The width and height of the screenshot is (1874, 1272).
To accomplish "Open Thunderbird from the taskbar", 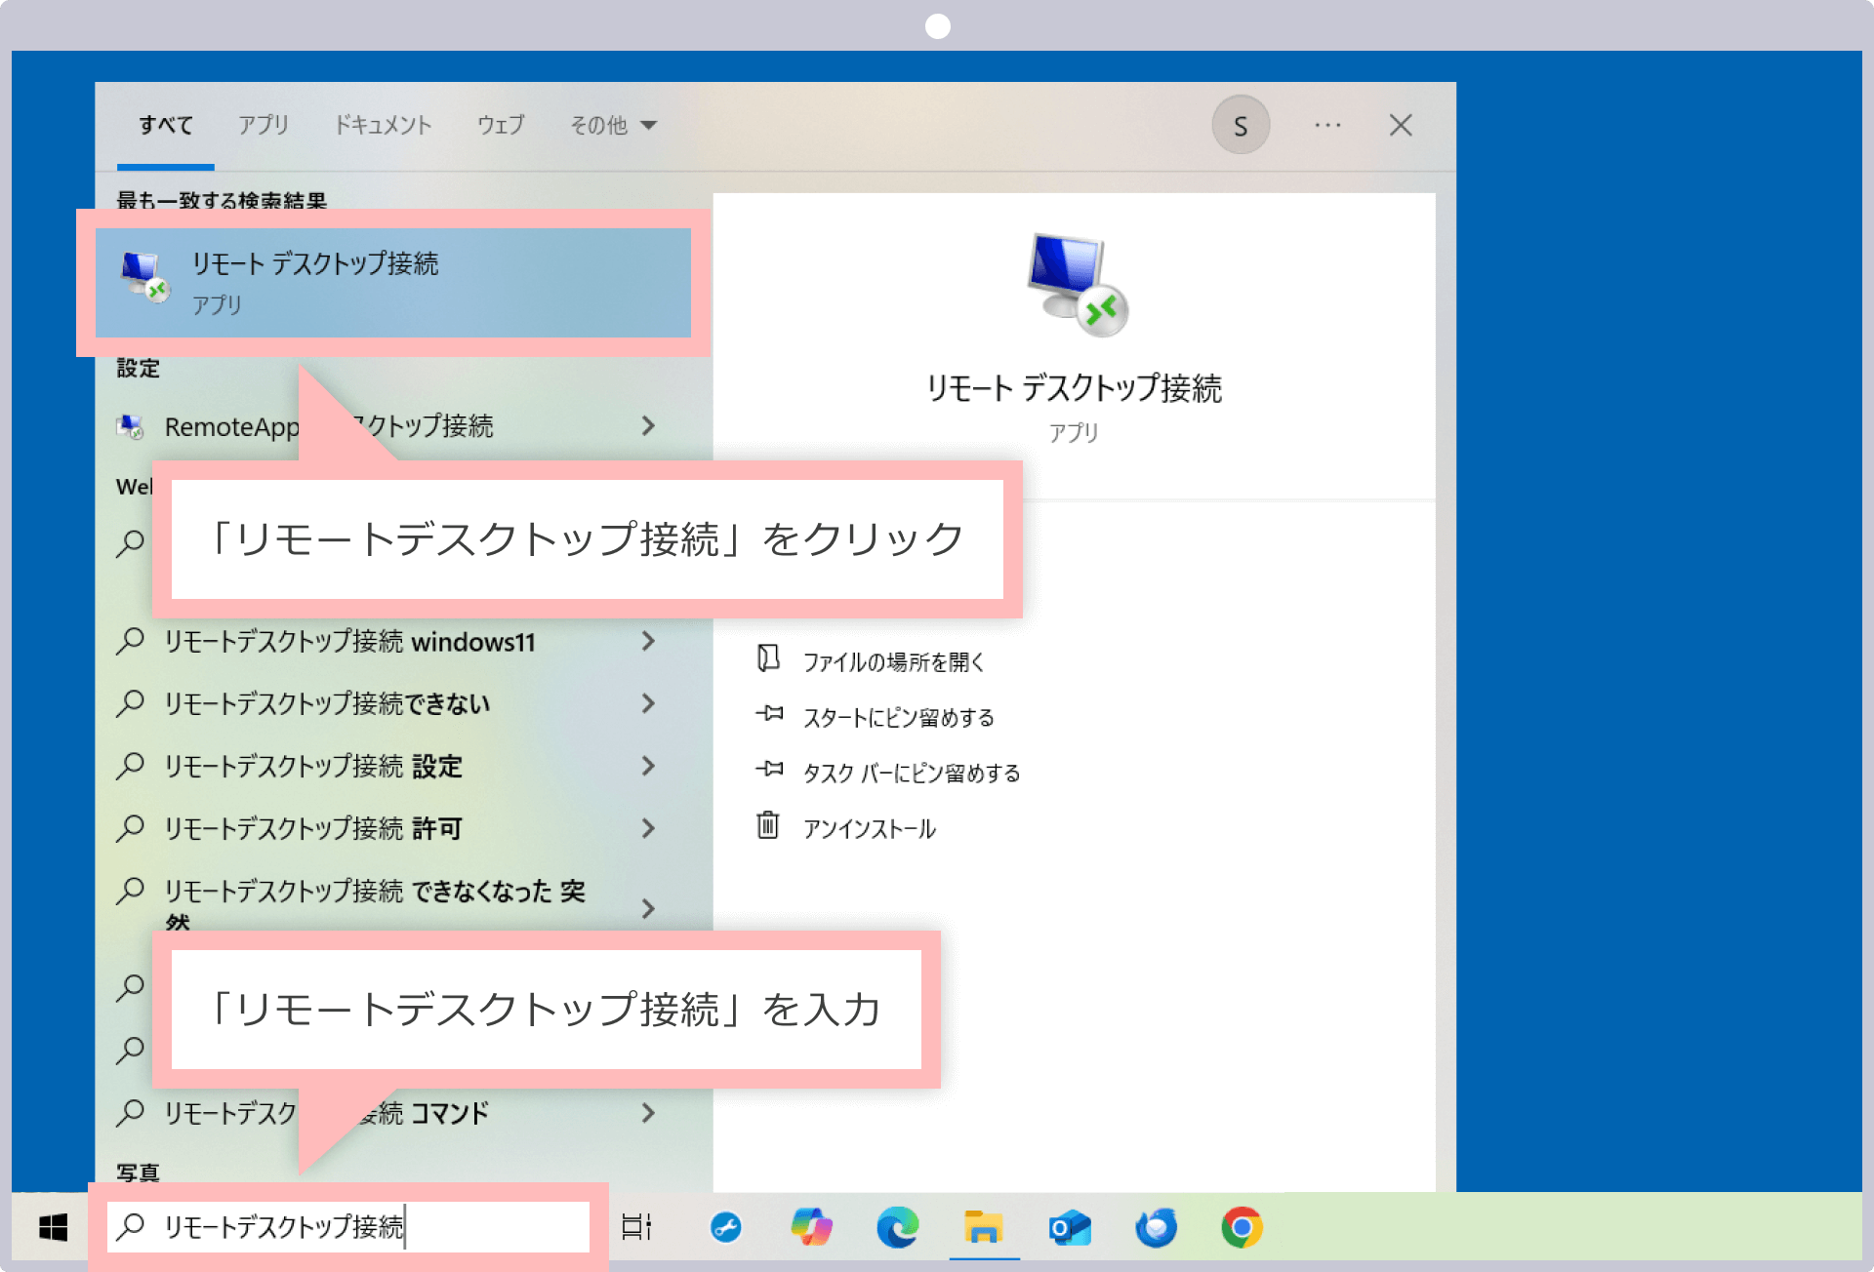I will click(1156, 1227).
